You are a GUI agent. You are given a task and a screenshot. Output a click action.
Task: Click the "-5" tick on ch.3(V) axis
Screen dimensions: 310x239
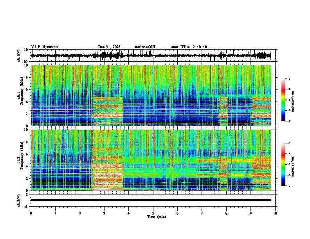pyautogui.click(x=26, y=207)
